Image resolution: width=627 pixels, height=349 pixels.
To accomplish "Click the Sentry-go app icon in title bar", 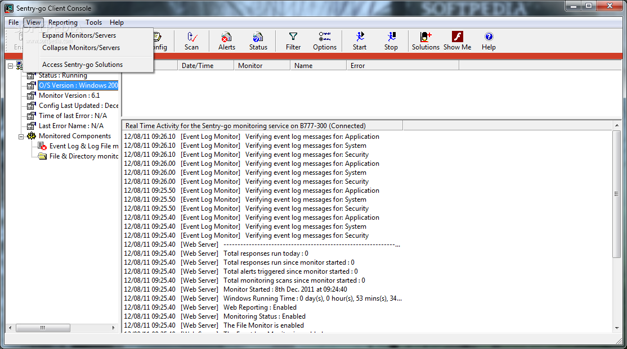I will (x=8, y=8).
